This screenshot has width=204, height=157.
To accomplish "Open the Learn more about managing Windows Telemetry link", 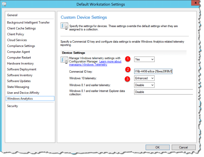I will click(95, 63).
